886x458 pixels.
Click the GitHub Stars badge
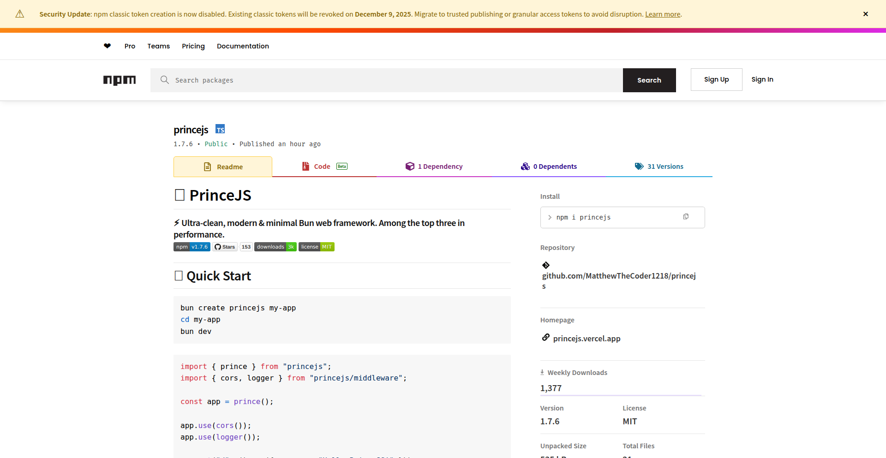point(225,247)
